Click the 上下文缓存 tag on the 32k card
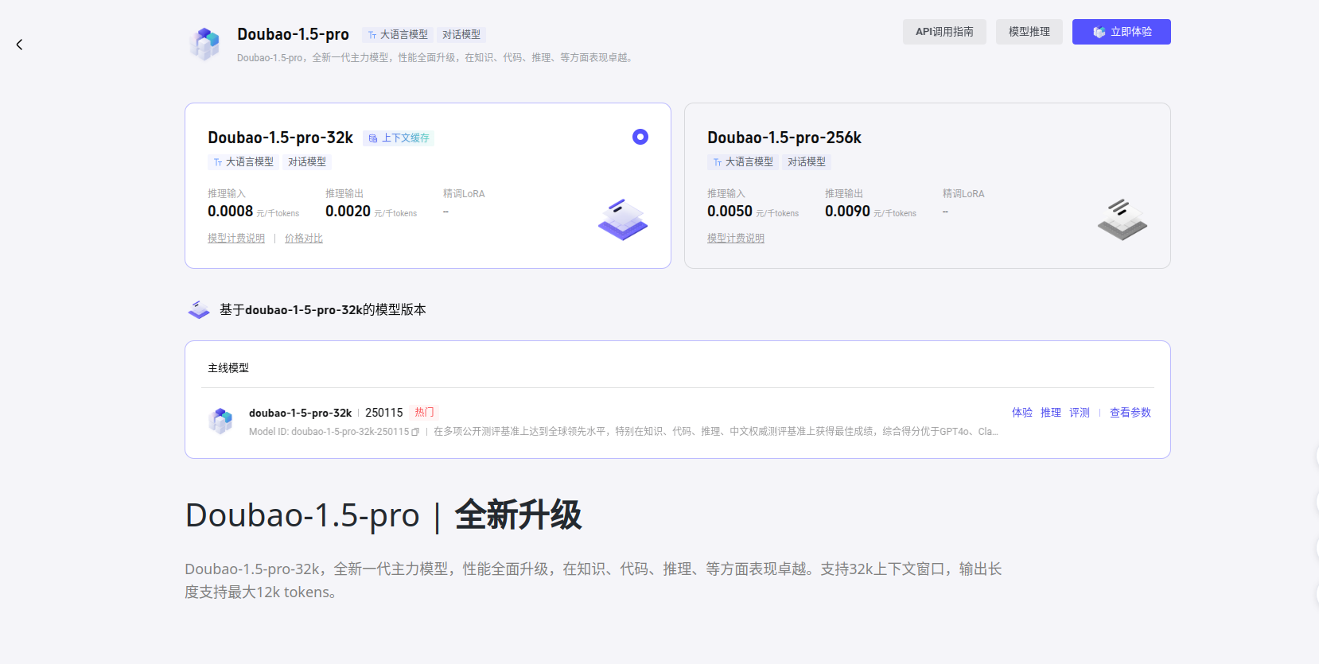 click(399, 138)
